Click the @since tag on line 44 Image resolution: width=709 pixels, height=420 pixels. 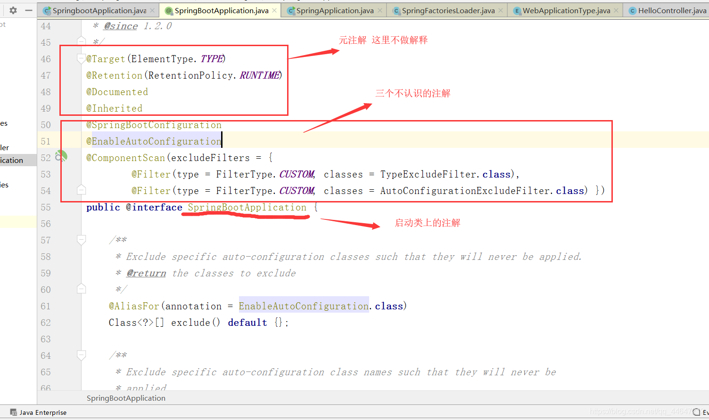(x=121, y=26)
